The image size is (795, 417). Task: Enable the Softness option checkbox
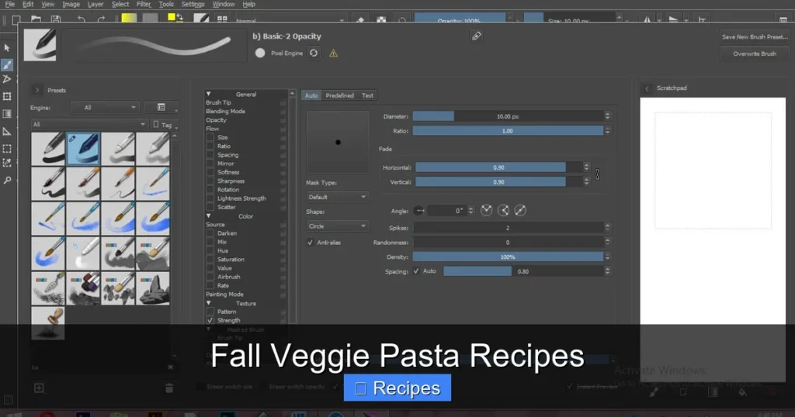pyautogui.click(x=210, y=172)
